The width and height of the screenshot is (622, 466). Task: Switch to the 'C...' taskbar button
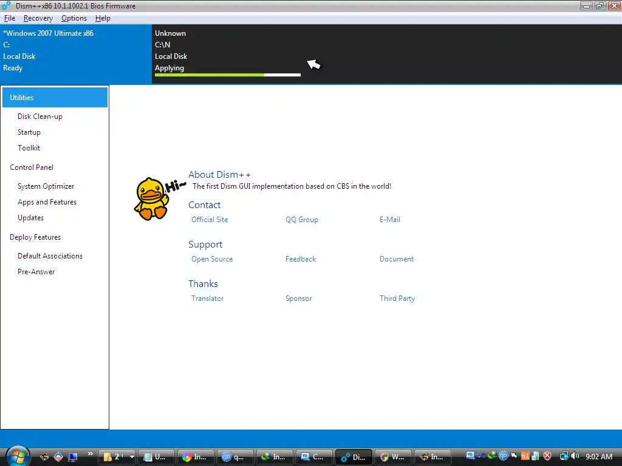[x=314, y=457]
